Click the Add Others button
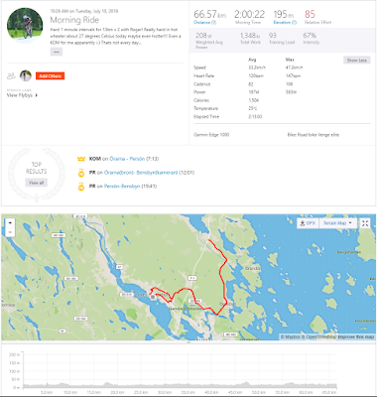Image resolution: width=377 pixels, height=397 pixels. (50, 76)
